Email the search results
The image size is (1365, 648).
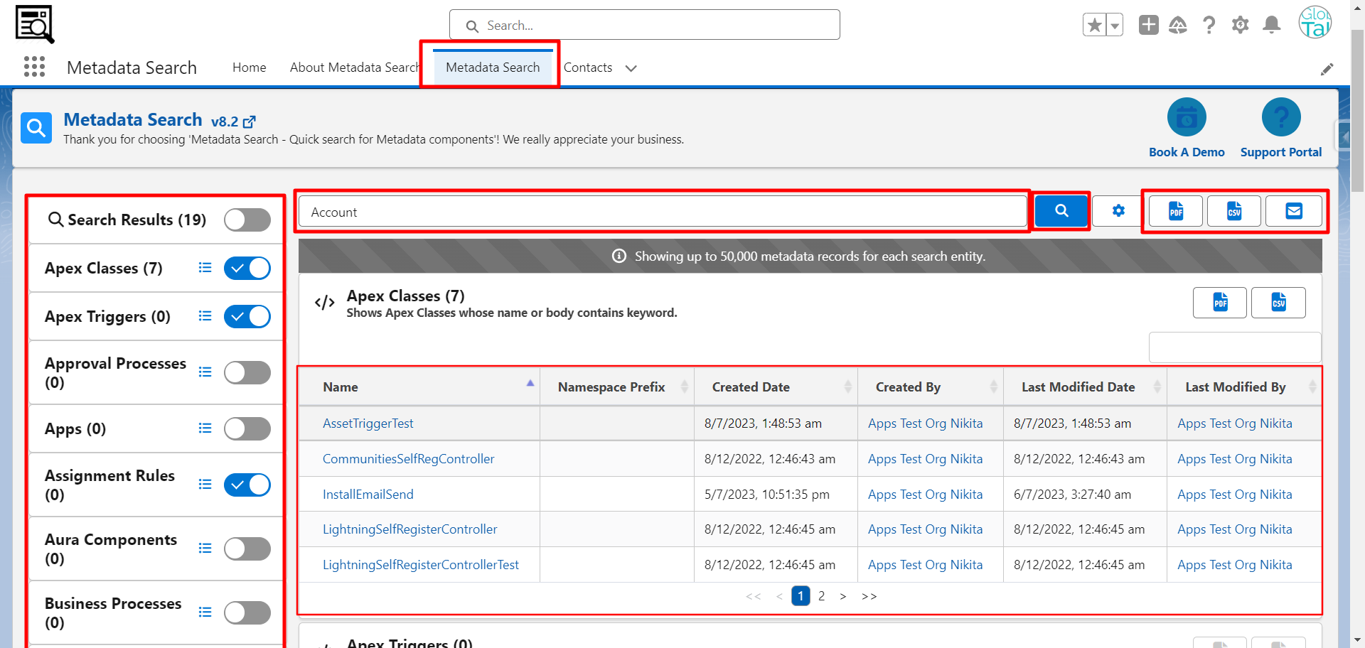coord(1294,211)
